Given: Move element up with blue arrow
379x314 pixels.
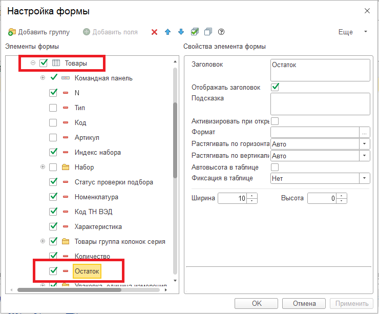Looking at the screenshot, I should 167,32.
